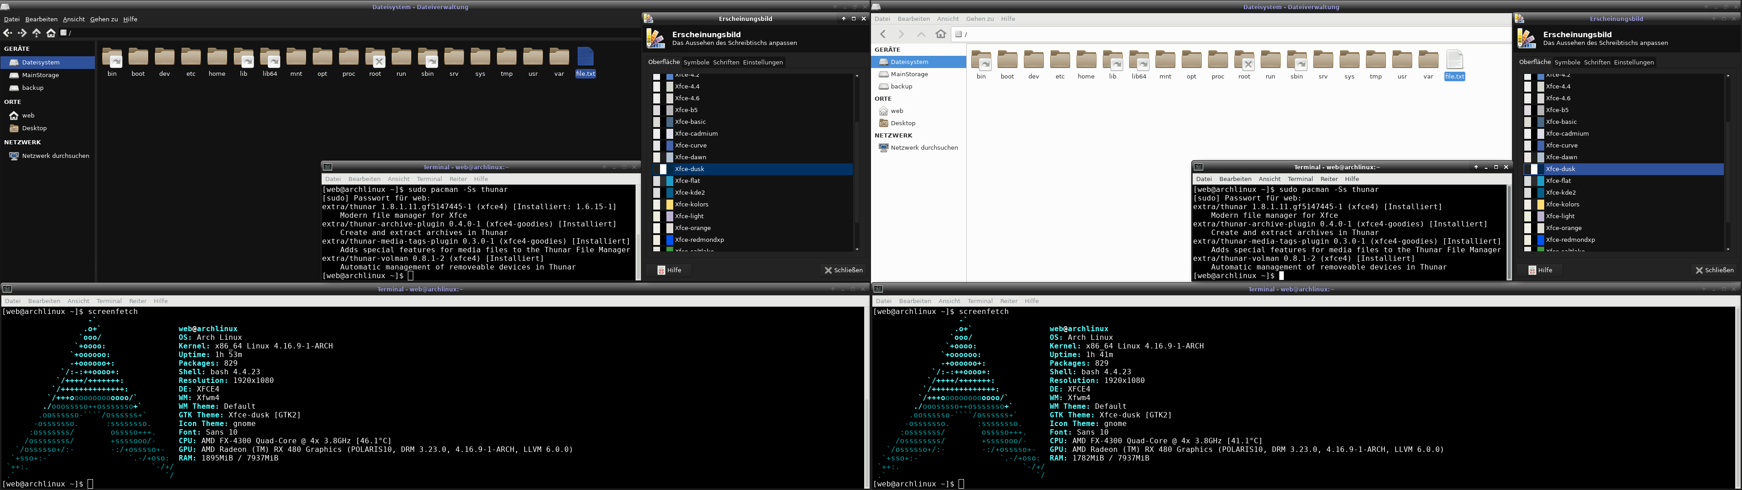Switch to Symbole tab beside dark file manager
Screen dimensions: 1742x490
coord(696,62)
